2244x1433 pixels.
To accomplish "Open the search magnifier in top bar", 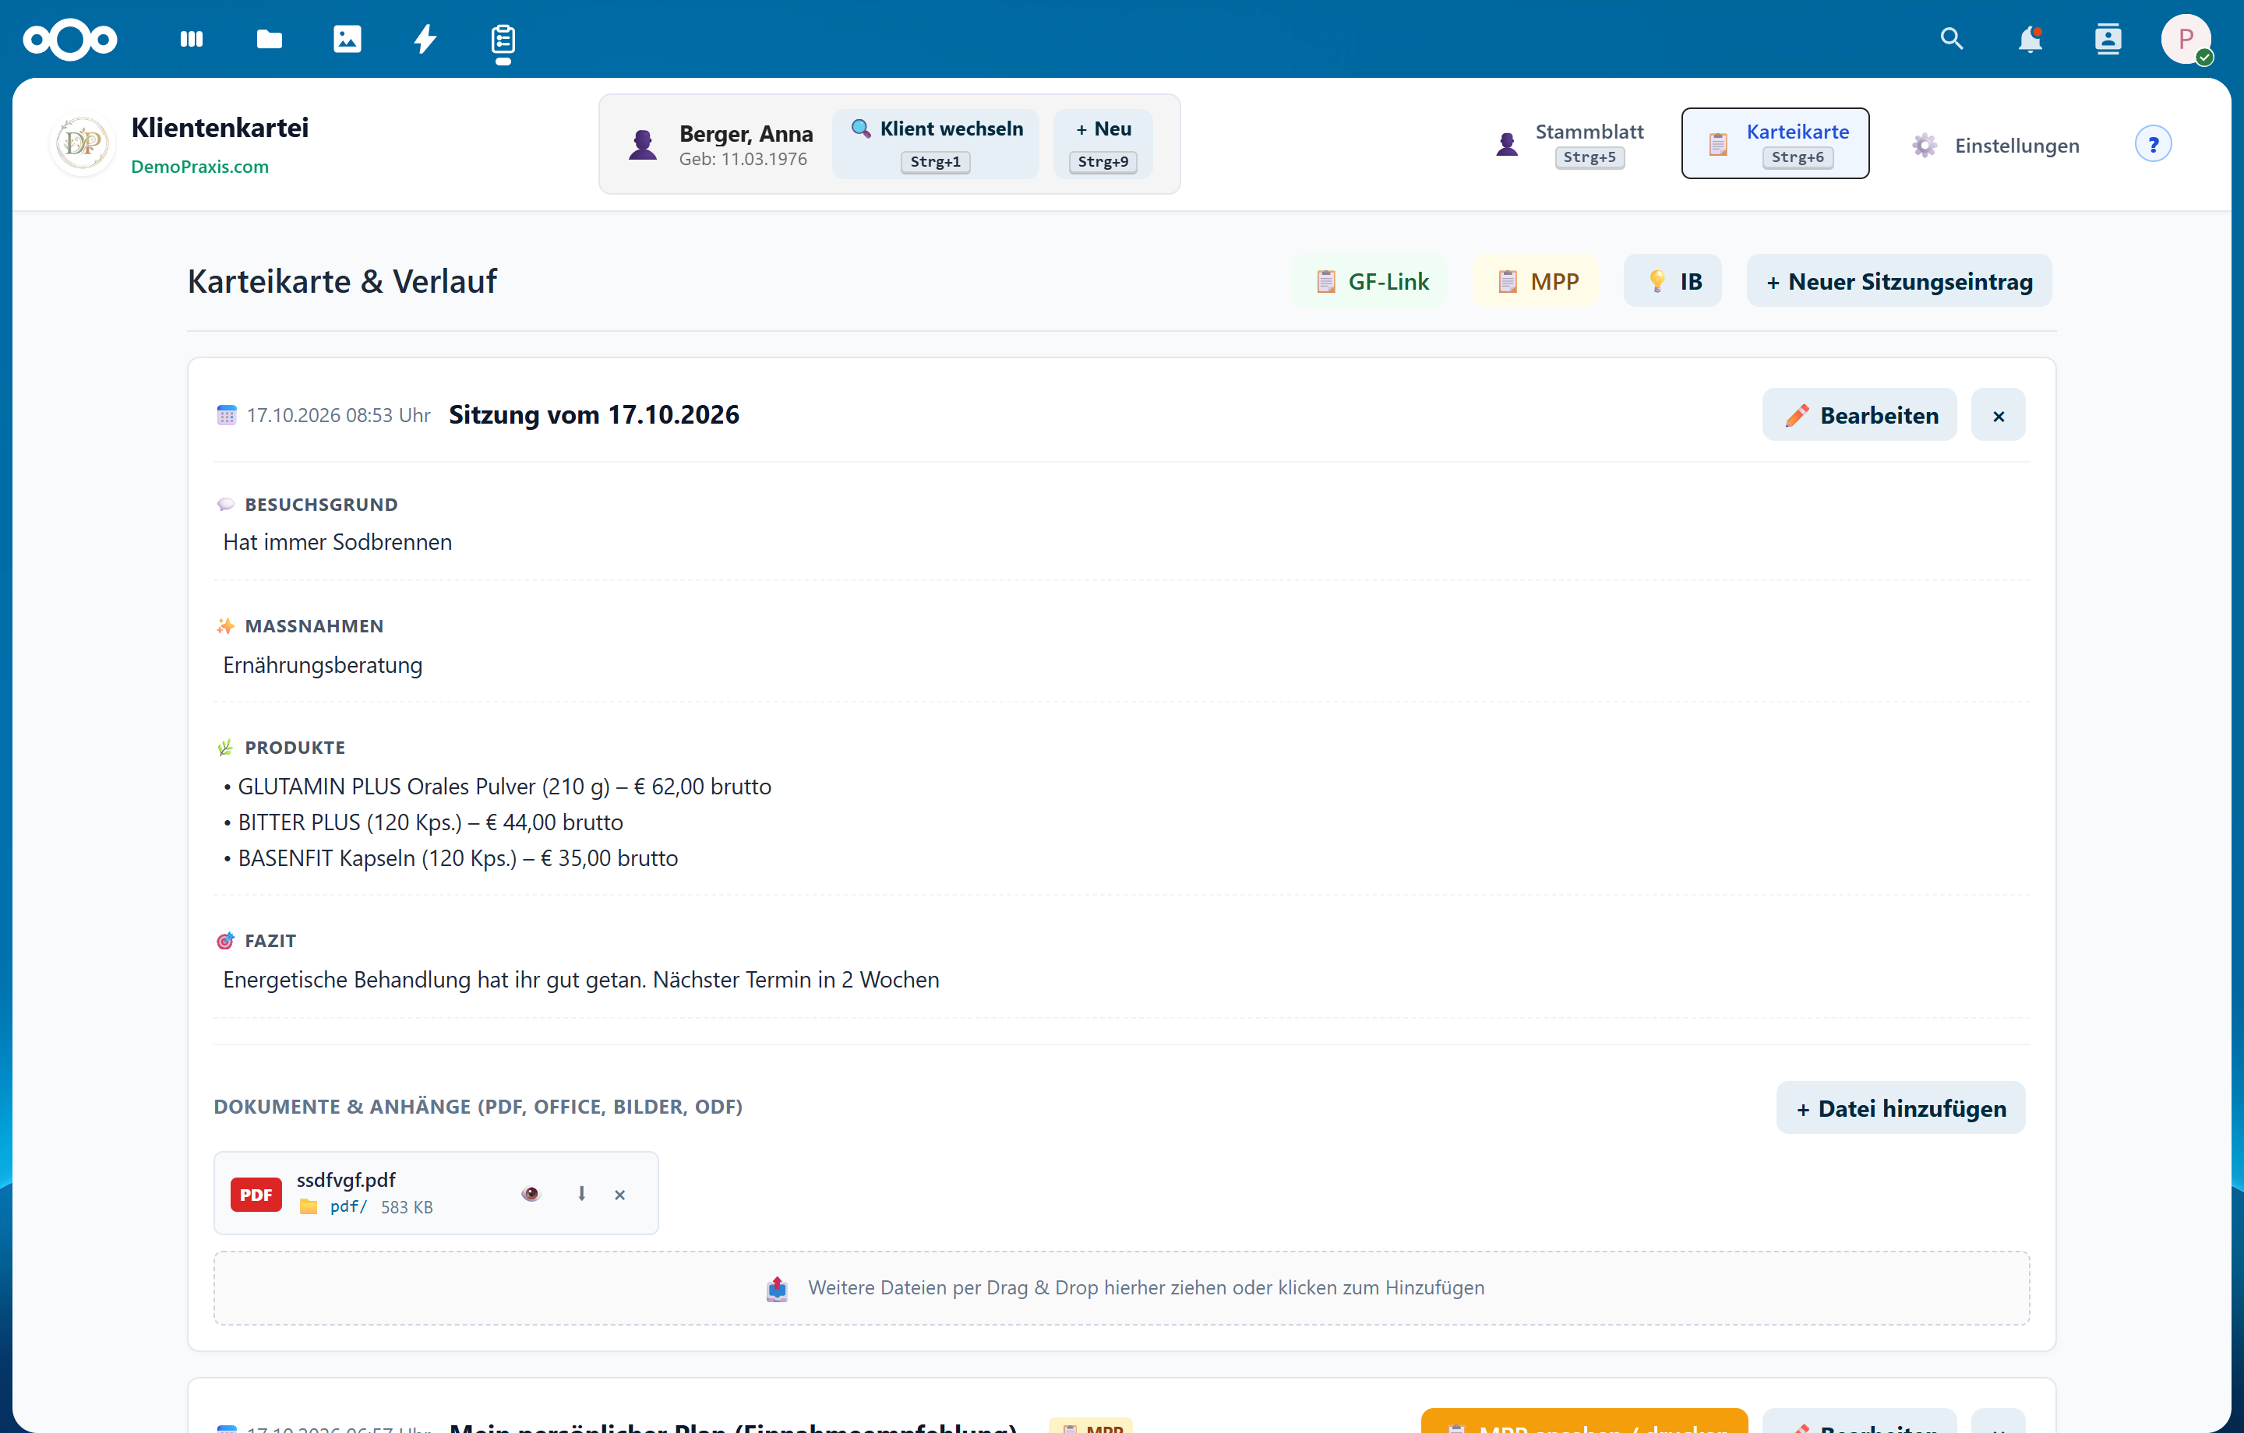I will [1951, 39].
